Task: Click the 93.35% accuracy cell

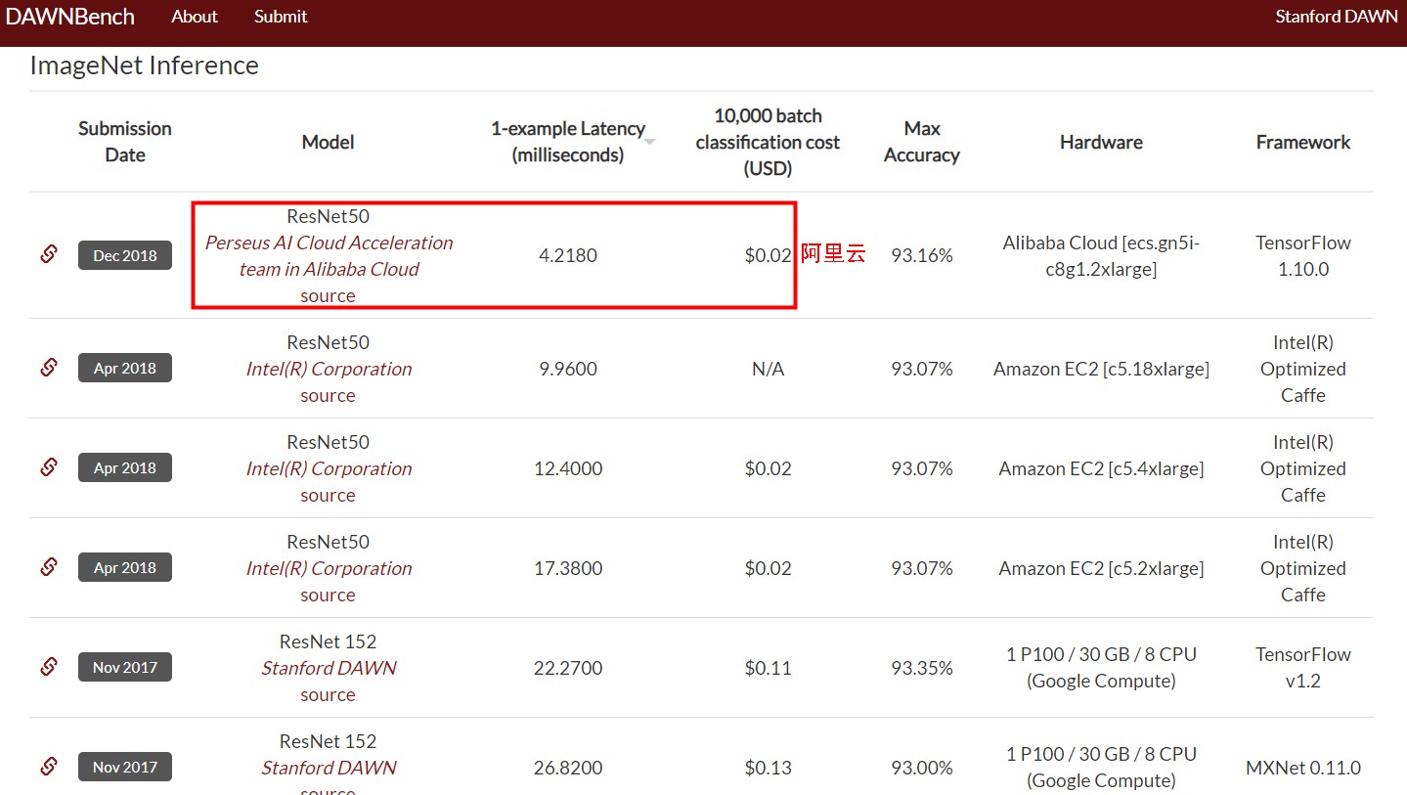Action: 922,668
